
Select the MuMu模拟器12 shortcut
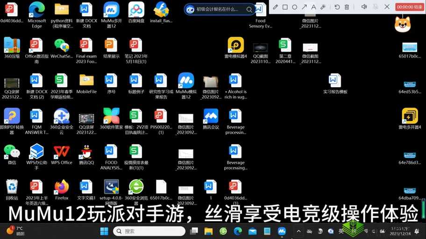coord(186,86)
